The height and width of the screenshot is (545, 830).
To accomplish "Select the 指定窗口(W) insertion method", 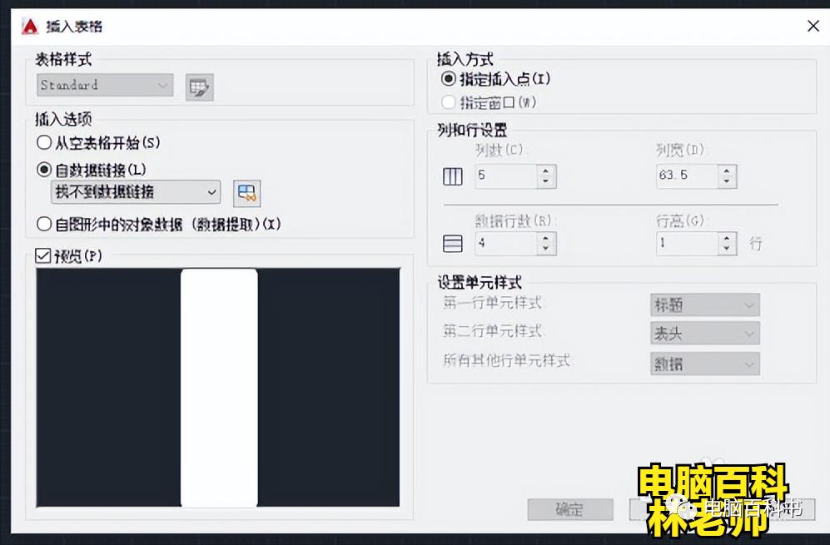I will coord(447,103).
